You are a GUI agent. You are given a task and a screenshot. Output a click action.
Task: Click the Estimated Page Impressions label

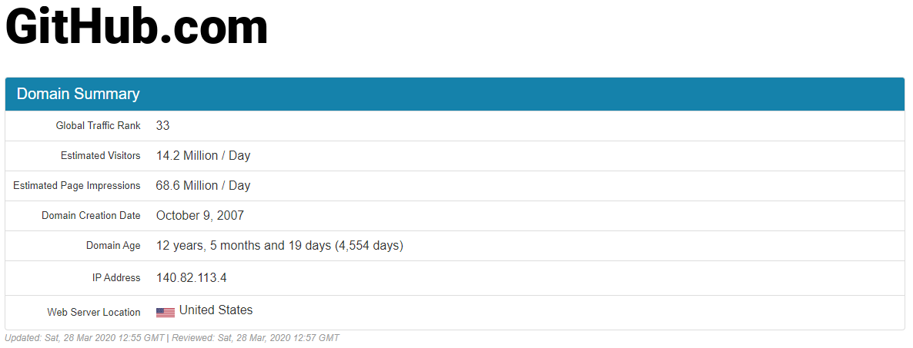pyautogui.click(x=77, y=186)
